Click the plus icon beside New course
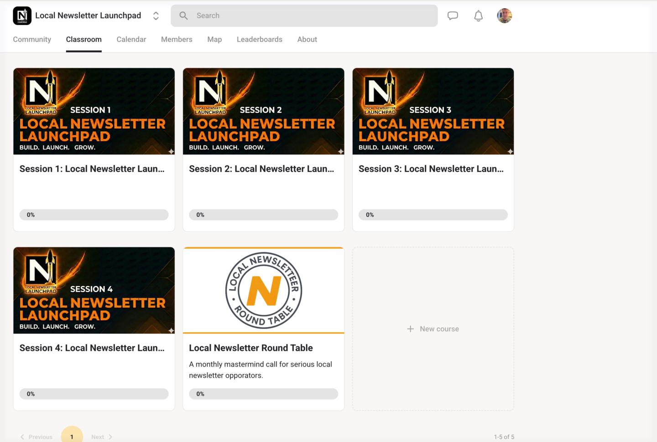This screenshot has height=442, width=657. click(x=411, y=329)
